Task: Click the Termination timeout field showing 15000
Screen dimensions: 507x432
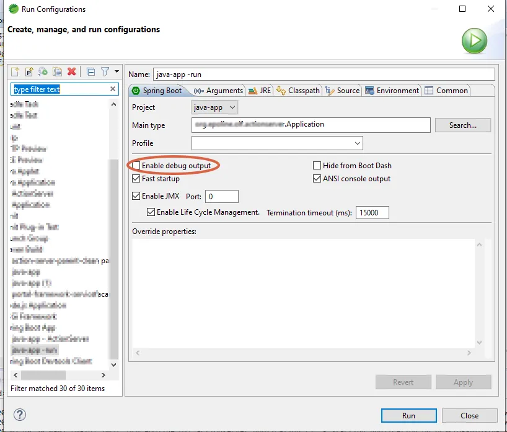Action: pyautogui.click(x=372, y=212)
